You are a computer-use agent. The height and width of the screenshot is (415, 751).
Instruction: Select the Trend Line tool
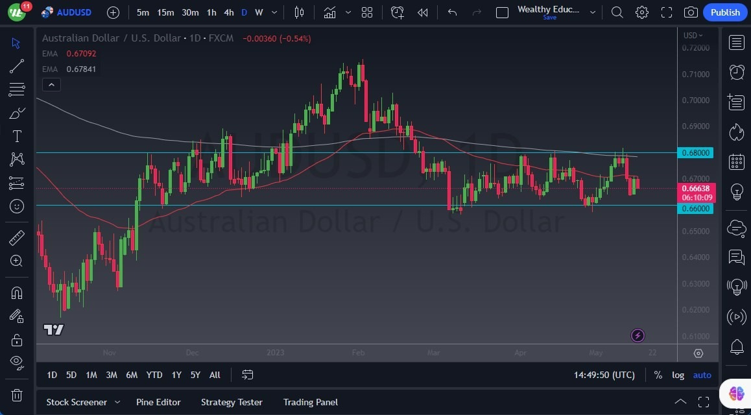[17, 65]
